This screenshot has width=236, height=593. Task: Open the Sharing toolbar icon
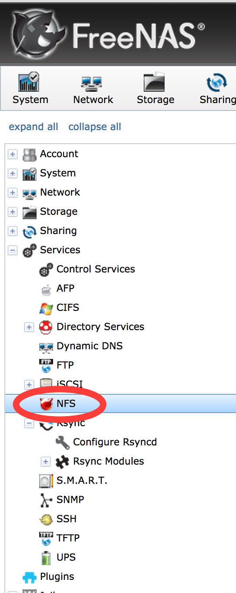[216, 83]
